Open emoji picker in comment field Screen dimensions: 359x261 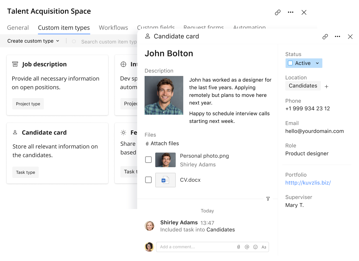pos(255,247)
